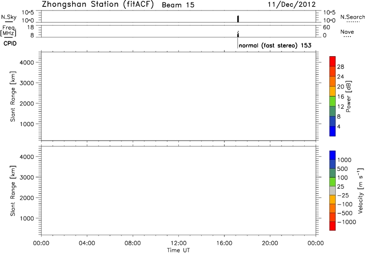Image resolution: width=365 pixels, height=253 pixels.
Task: Click the red bottom Velocity swatch
Action: [333, 226]
